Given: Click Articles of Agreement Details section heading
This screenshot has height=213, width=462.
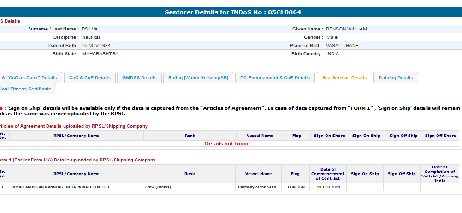Looking at the screenshot, I should (73, 126).
